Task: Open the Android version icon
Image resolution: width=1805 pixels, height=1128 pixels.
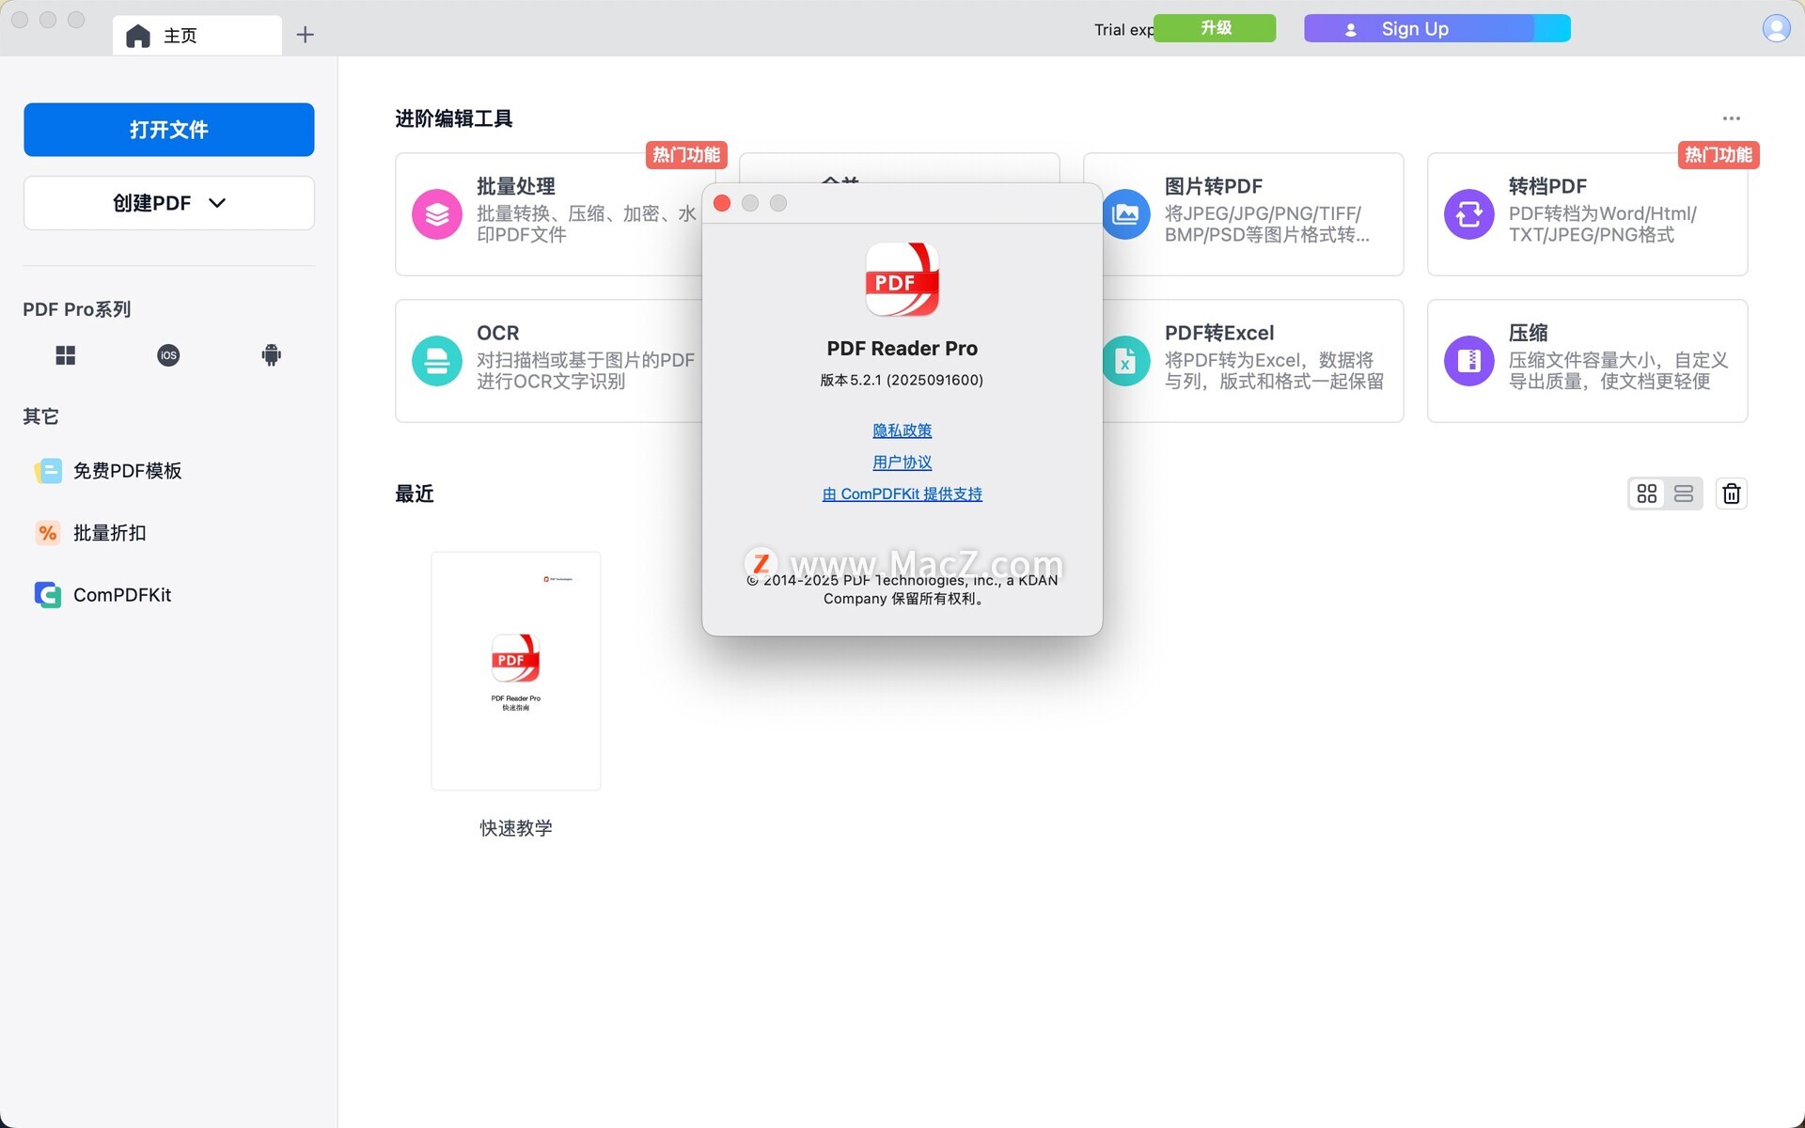Action: [271, 355]
